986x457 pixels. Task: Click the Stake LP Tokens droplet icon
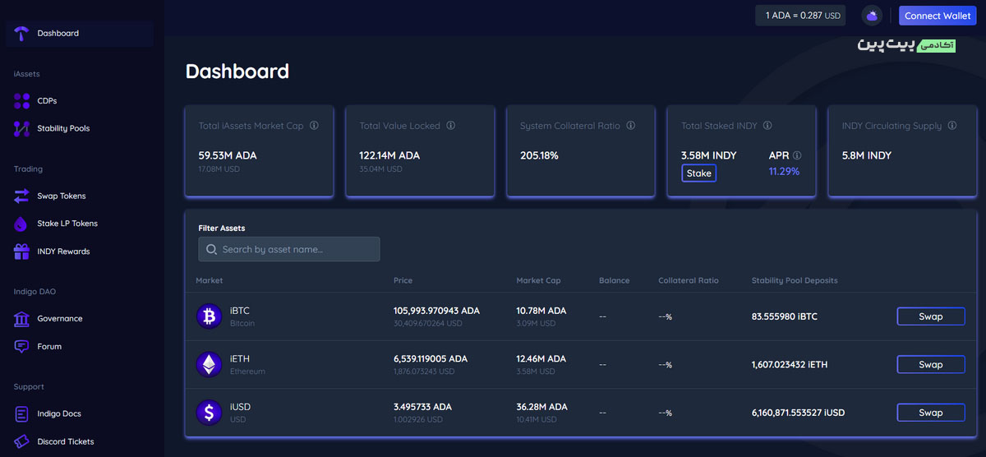coord(22,224)
